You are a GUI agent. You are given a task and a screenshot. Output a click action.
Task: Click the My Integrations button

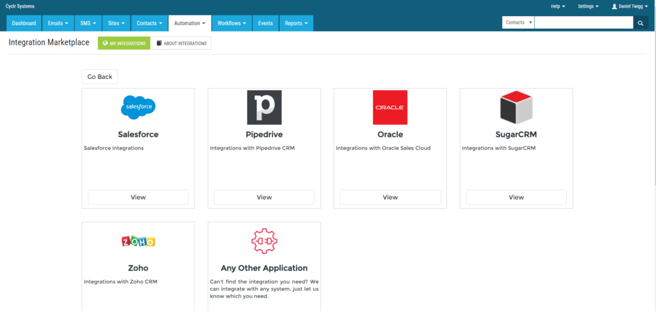124,43
